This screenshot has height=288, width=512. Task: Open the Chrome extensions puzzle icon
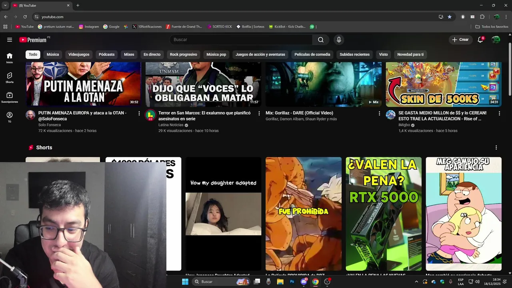click(x=482, y=17)
